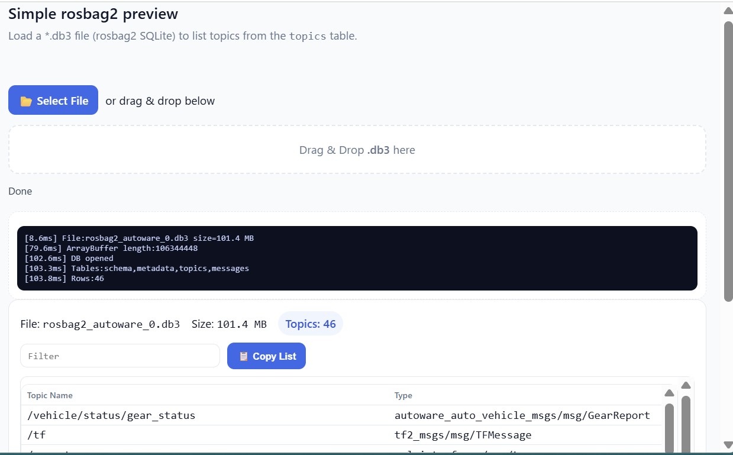Click the log line starting "[8.6ms] File:rosbag2_autoware_0.db3"
733x455 pixels.
(x=139, y=238)
